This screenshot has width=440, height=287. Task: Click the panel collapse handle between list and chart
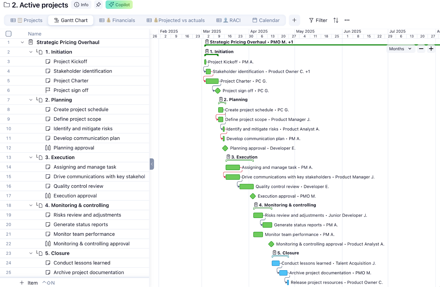152,164
